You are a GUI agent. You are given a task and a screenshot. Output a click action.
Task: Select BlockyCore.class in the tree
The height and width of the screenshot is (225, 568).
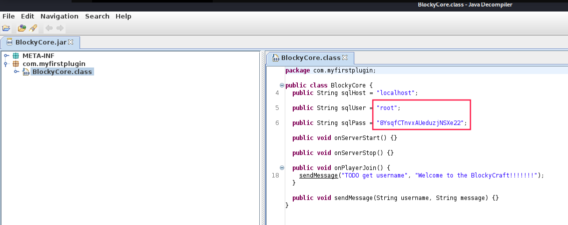click(x=62, y=72)
